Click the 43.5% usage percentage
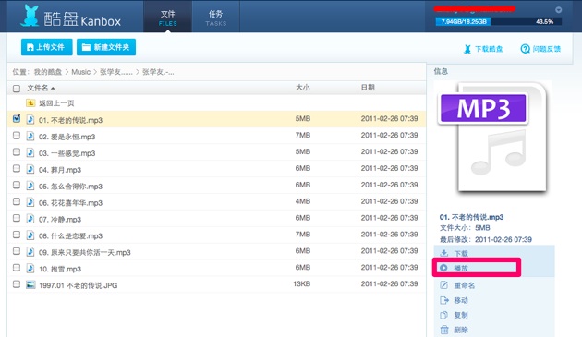This screenshot has height=337, width=582. click(x=544, y=22)
